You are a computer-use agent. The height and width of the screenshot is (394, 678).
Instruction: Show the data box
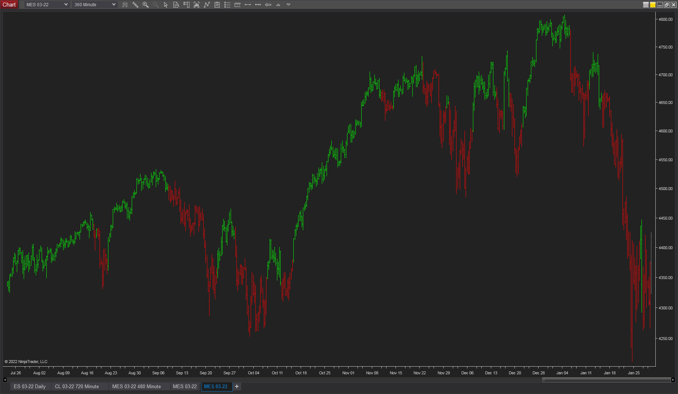coord(176,5)
